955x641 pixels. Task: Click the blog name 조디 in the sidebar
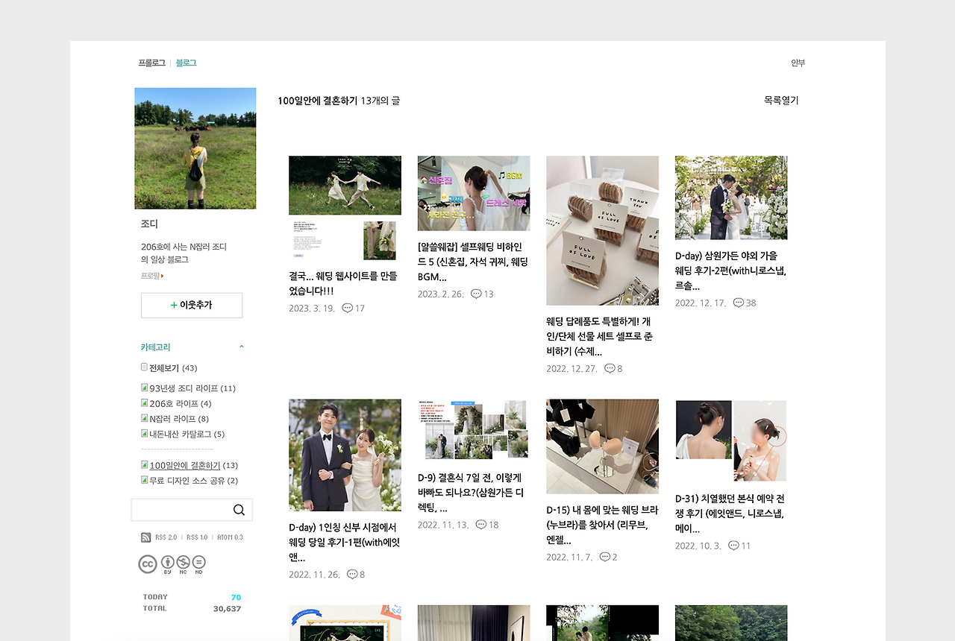(149, 224)
